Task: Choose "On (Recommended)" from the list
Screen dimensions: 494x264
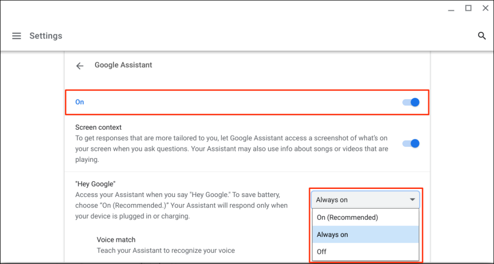Action: [x=347, y=217]
